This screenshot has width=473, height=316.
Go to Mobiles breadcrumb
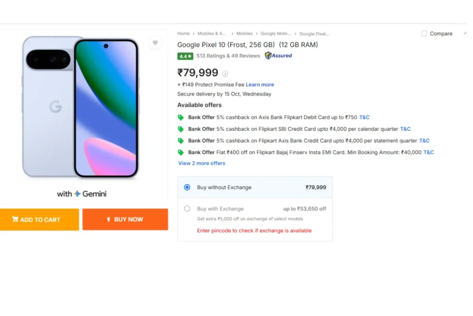(x=244, y=34)
